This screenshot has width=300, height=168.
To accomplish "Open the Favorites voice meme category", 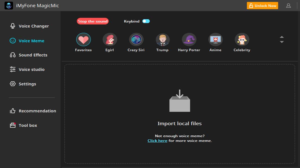I will [x=83, y=40].
